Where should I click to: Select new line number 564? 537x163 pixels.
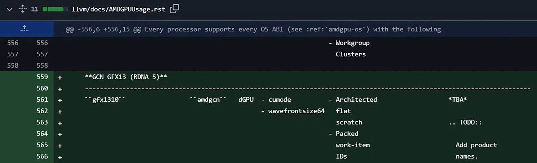[42, 134]
